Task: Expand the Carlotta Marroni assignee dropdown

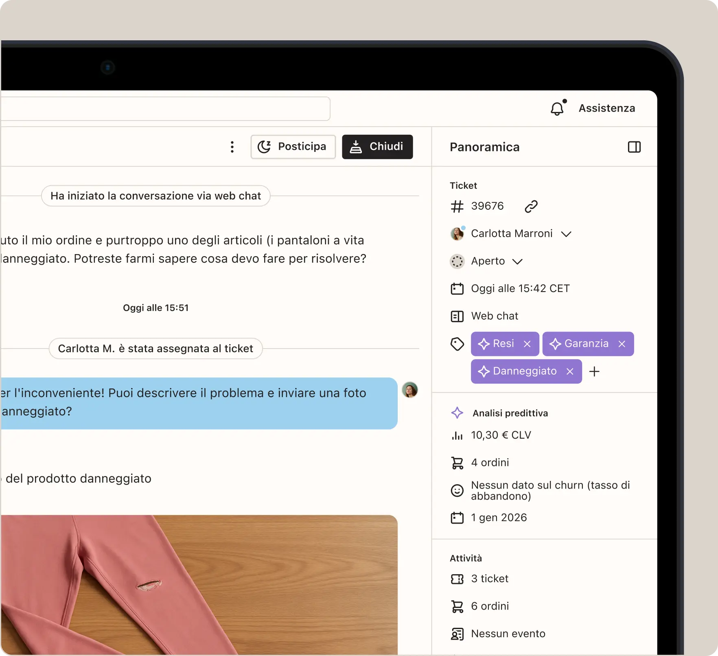Action: click(566, 234)
